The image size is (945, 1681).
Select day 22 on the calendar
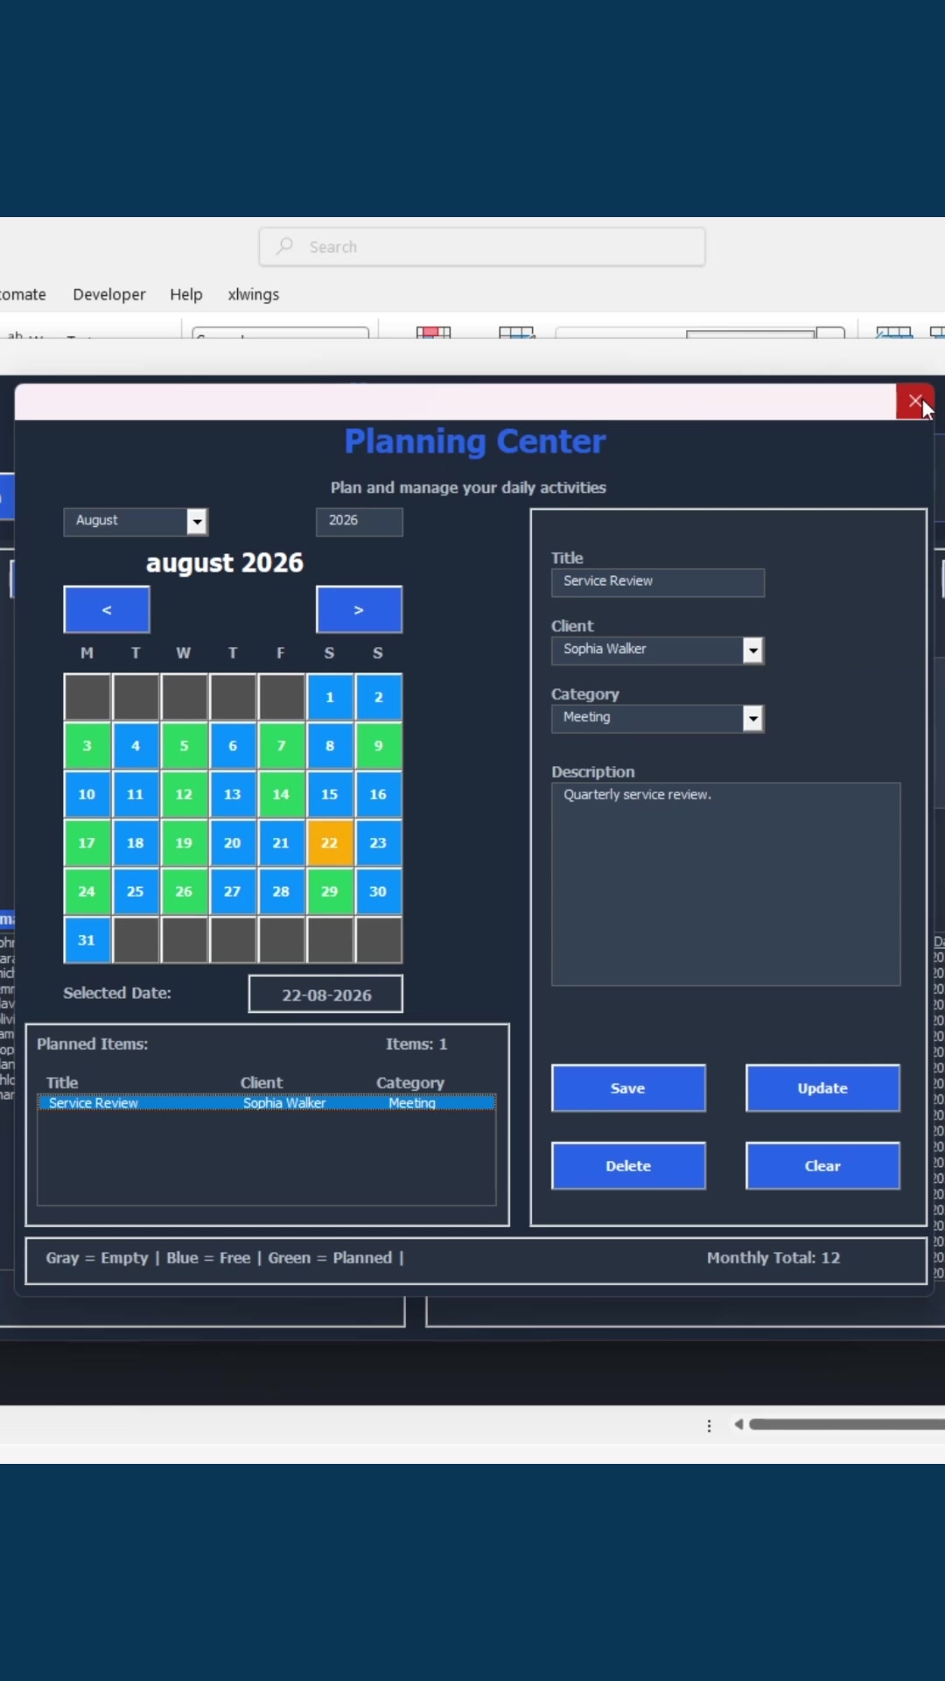pos(329,842)
